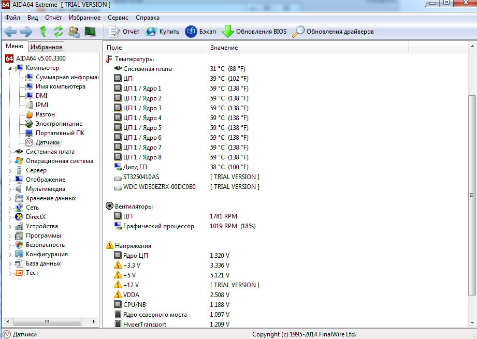This screenshot has width=477, height=339.
Task: Click the Программы icon in tree
Action: 19,235
